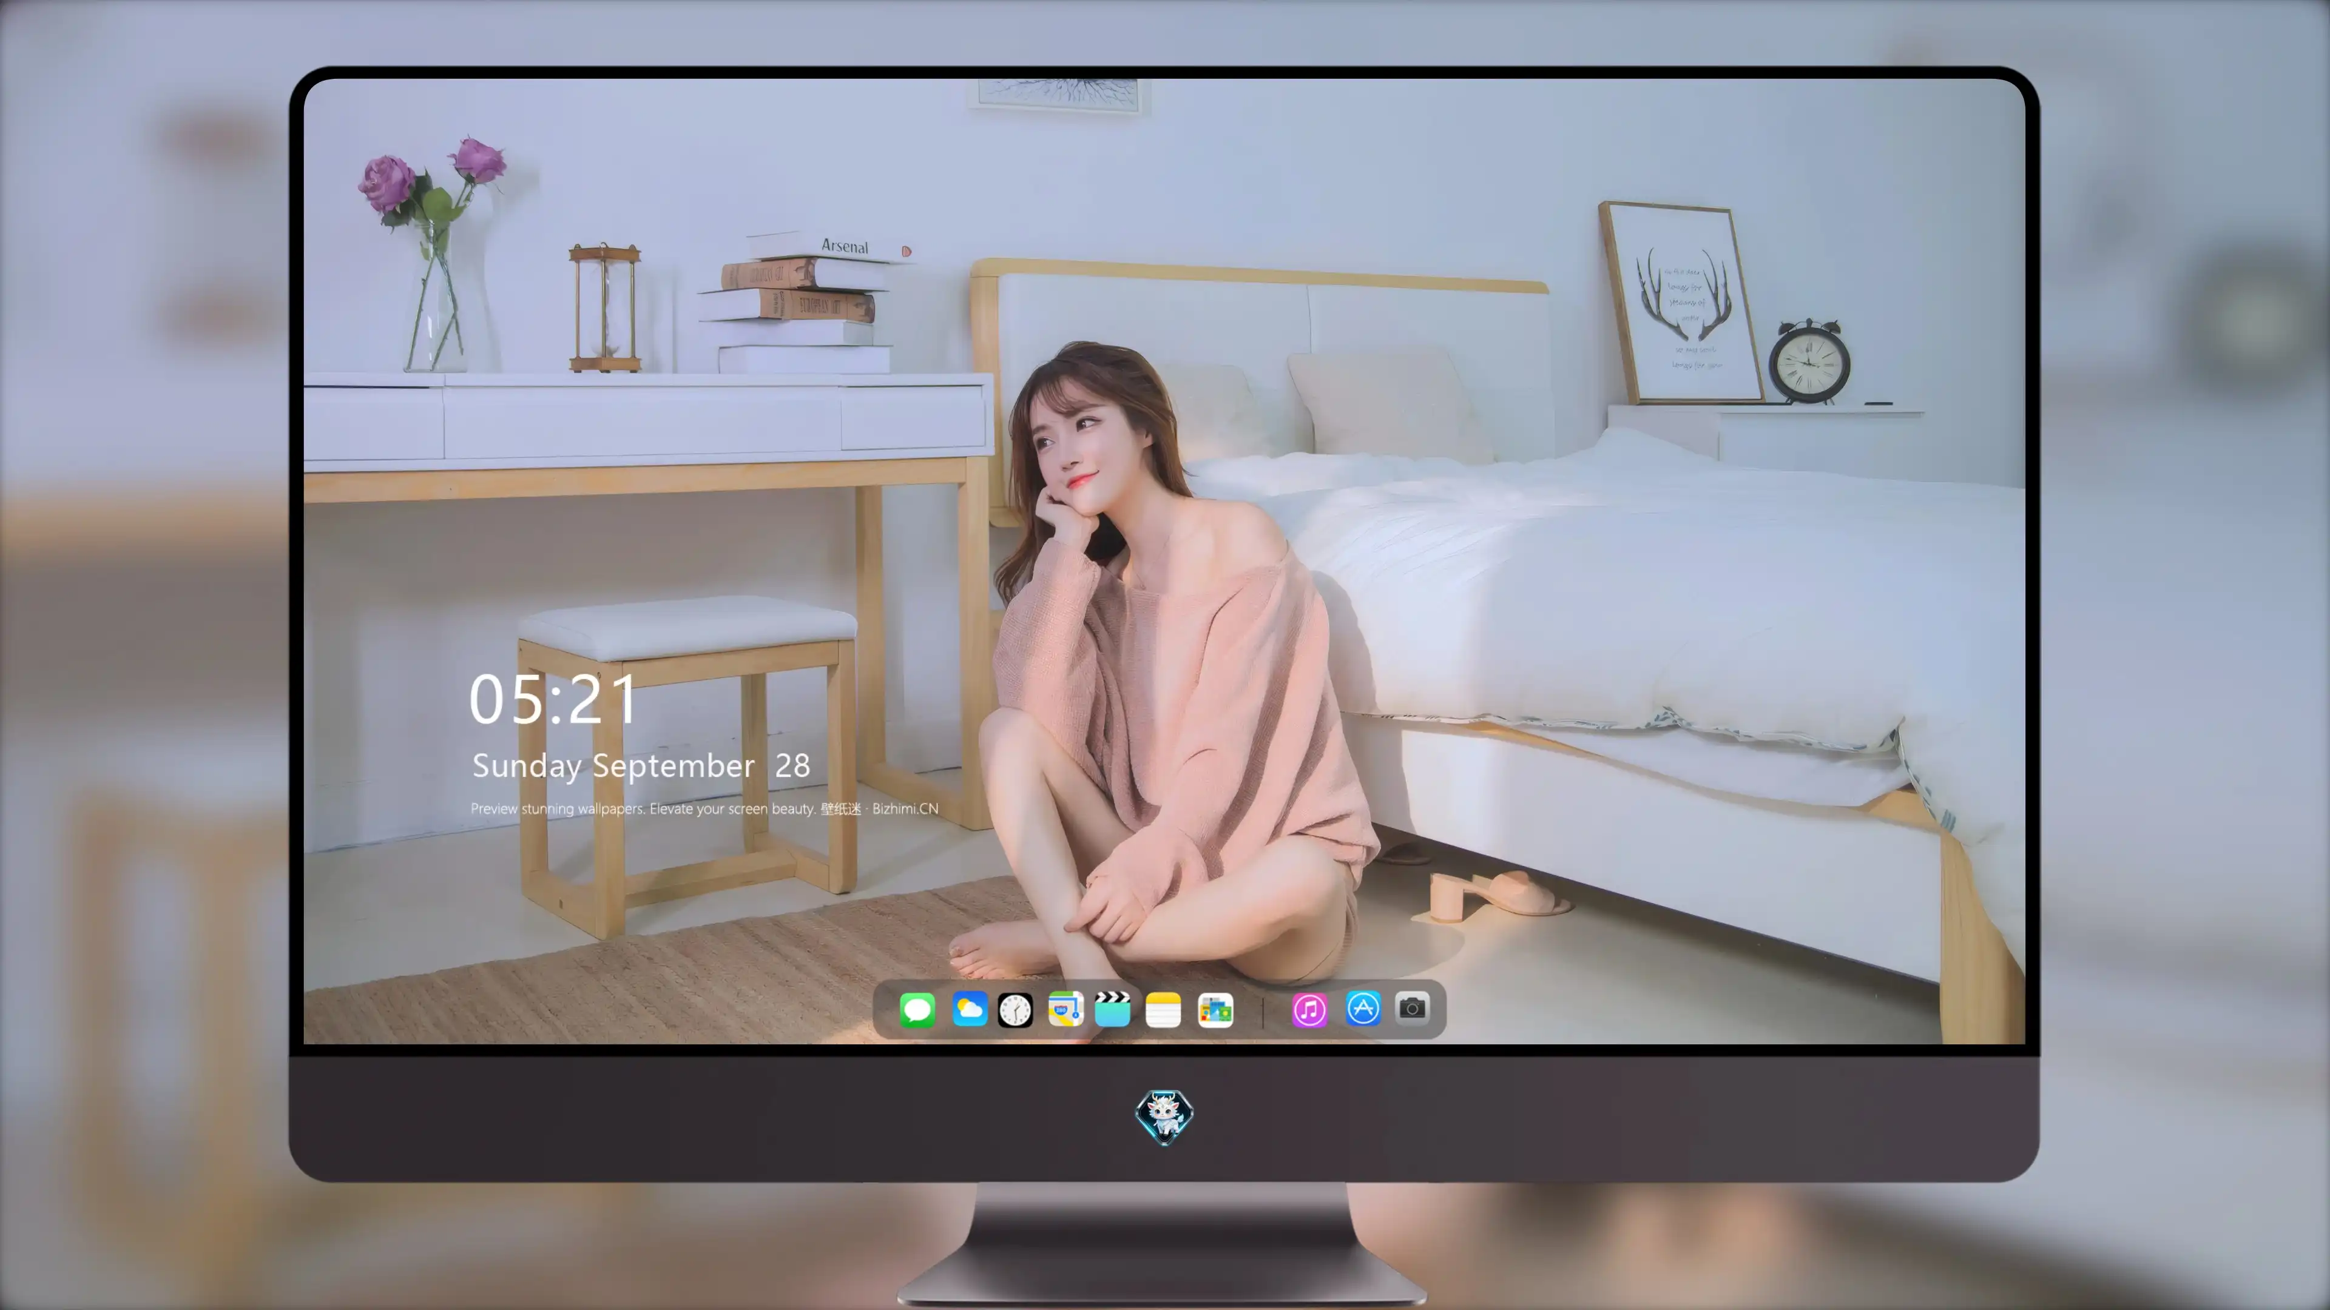Open the Camera app in the dock
Screen dimensions: 2330x1310
[x=1412, y=1008]
